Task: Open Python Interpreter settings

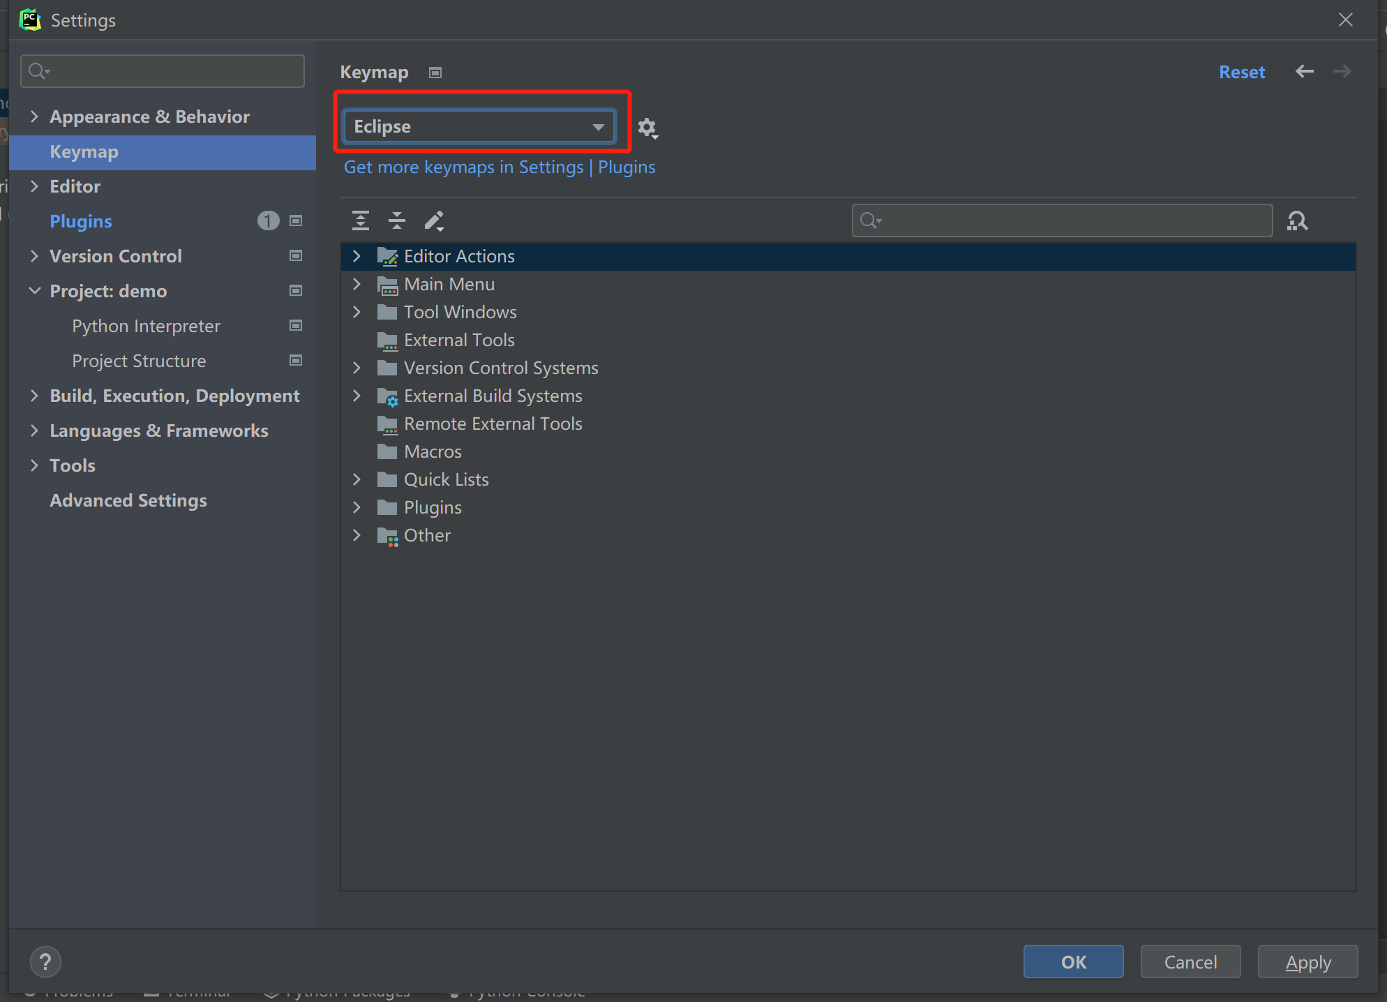Action: click(x=146, y=326)
